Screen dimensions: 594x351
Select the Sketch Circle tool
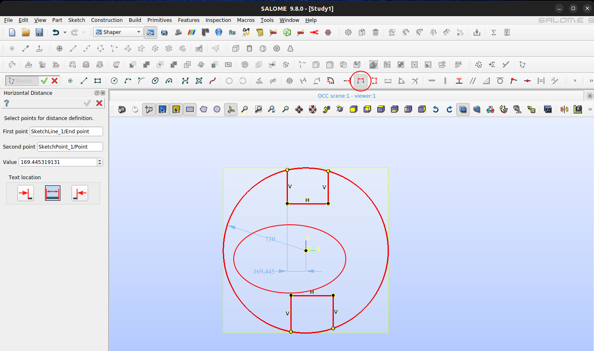click(114, 81)
